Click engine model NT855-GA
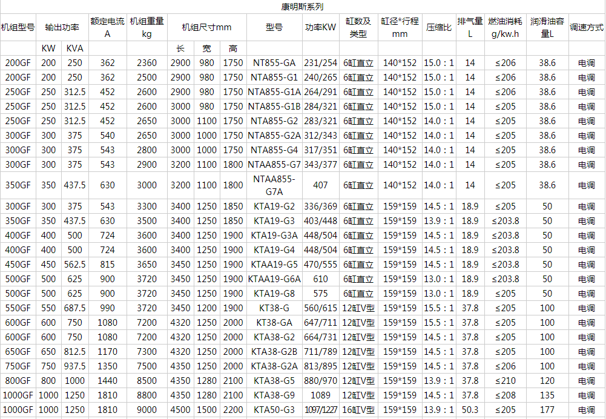The height and width of the screenshot is (419, 606). pyautogui.click(x=274, y=62)
